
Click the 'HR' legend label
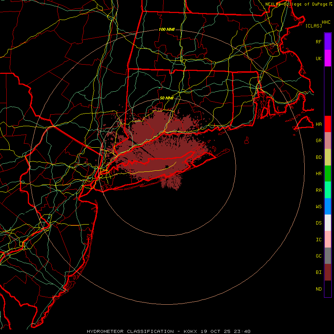point(318,174)
